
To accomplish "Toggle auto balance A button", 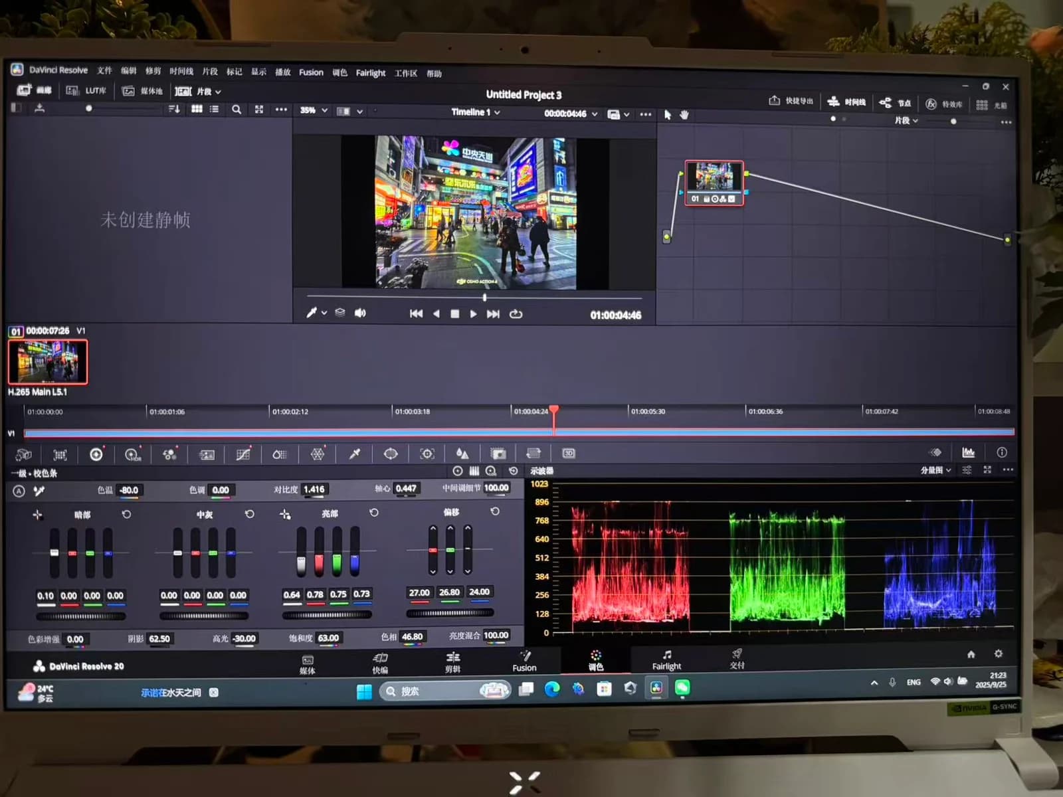I will click(x=19, y=491).
